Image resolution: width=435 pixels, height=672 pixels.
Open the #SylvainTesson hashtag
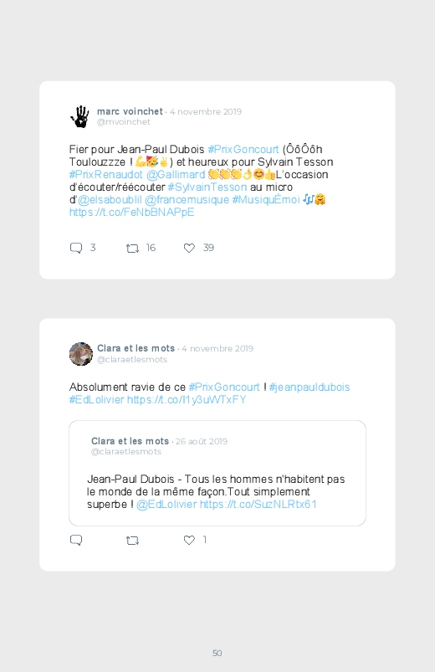point(207,187)
